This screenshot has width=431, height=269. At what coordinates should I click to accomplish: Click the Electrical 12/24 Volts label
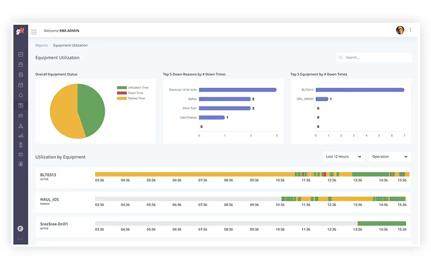tap(183, 90)
